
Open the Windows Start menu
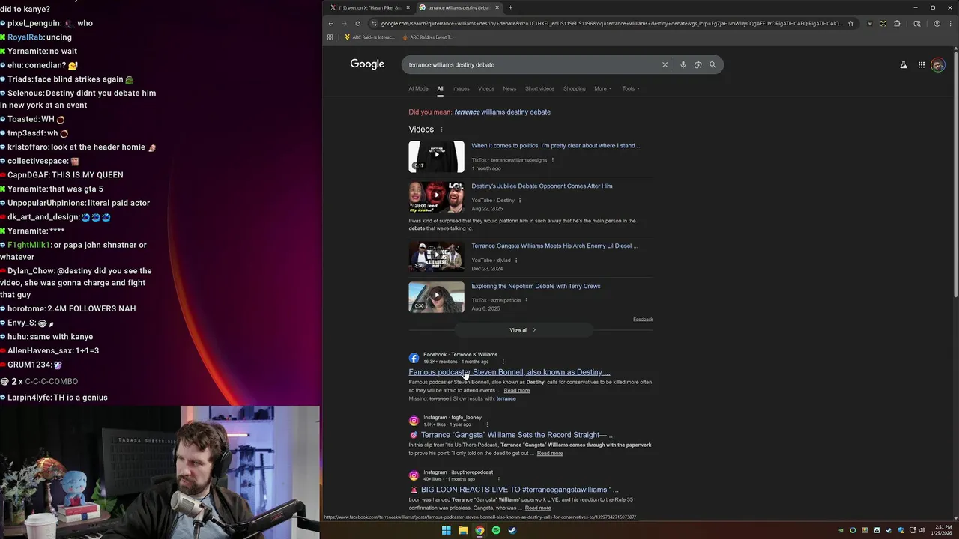447,530
